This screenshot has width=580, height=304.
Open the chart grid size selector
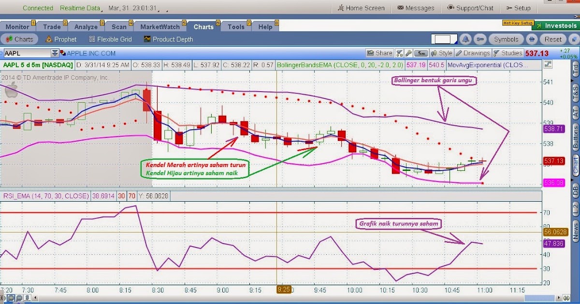coord(444,39)
